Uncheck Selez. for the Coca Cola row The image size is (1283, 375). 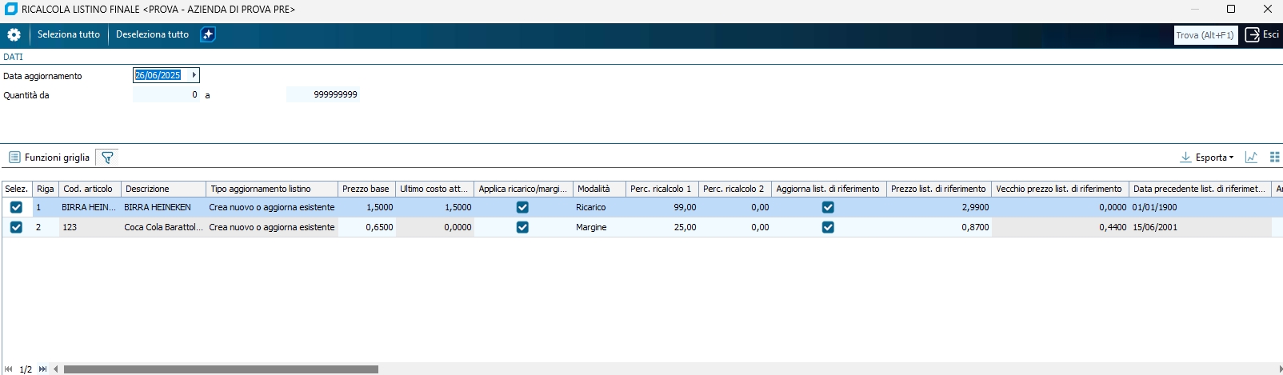[x=16, y=227]
